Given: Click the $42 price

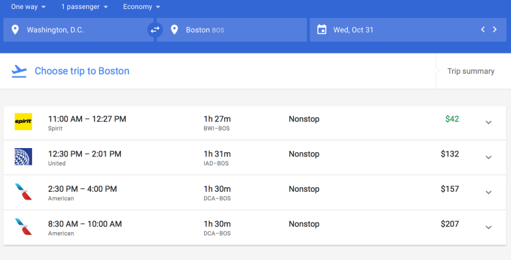Looking at the screenshot, I should tap(452, 119).
